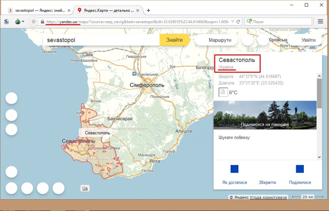This screenshot has height=211, width=329.
Task: Click Гаспра label on the map
Action: click(x=147, y=170)
